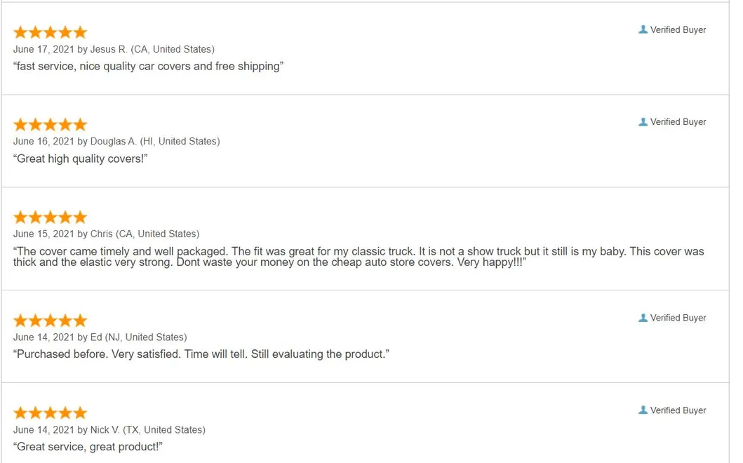The height and width of the screenshot is (463, 743).
Task: Click the "Purchased before. Very satisfied." review text
Action: [201, 354]
